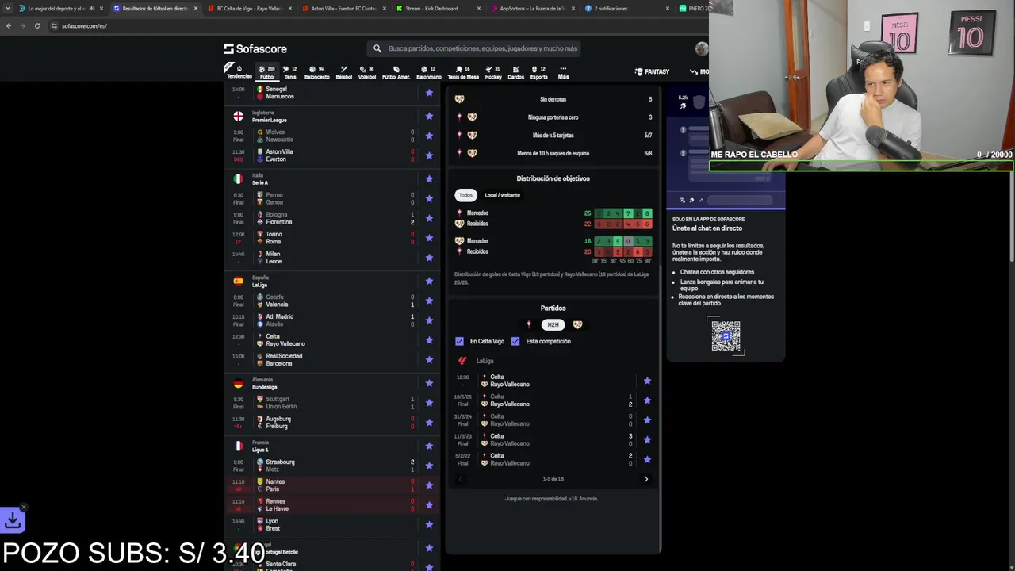
Task: Click the France flag league icon
Action: click(x=238, y=446)
